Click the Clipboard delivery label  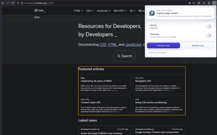[x=154, y=28]
